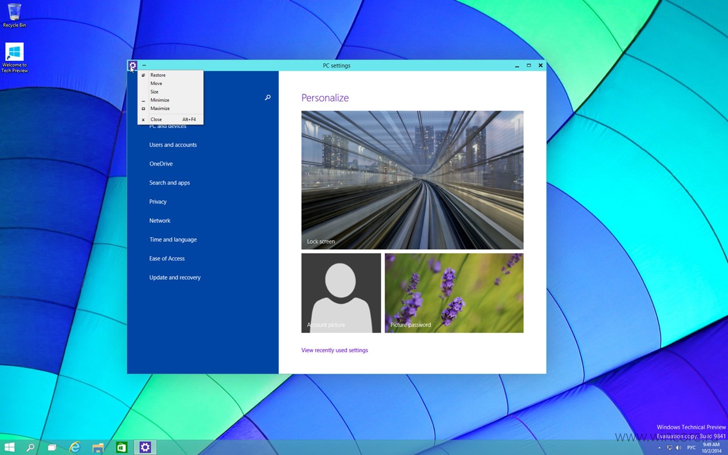
Task: Click the Lock screen image tile
Action: (412, 180)
